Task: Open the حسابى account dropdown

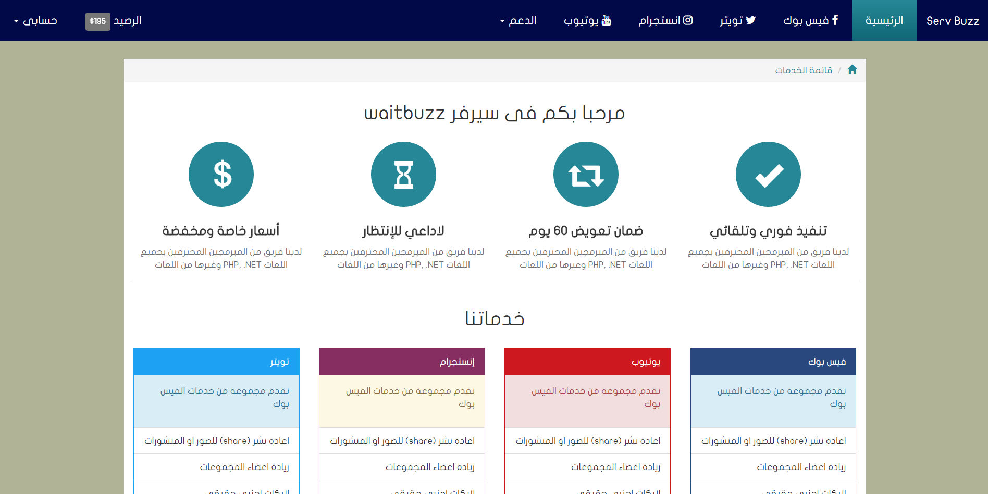Action: [35, 20]
